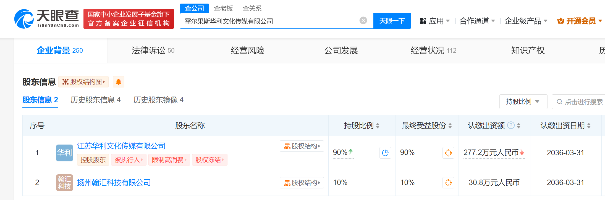This screenshot has height=200, width=605.
Task: Expand the 合作通道 dropdown menu
Action: (x=477, y=21)
